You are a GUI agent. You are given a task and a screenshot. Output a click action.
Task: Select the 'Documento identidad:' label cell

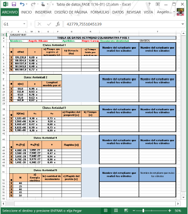coord(115,41)
